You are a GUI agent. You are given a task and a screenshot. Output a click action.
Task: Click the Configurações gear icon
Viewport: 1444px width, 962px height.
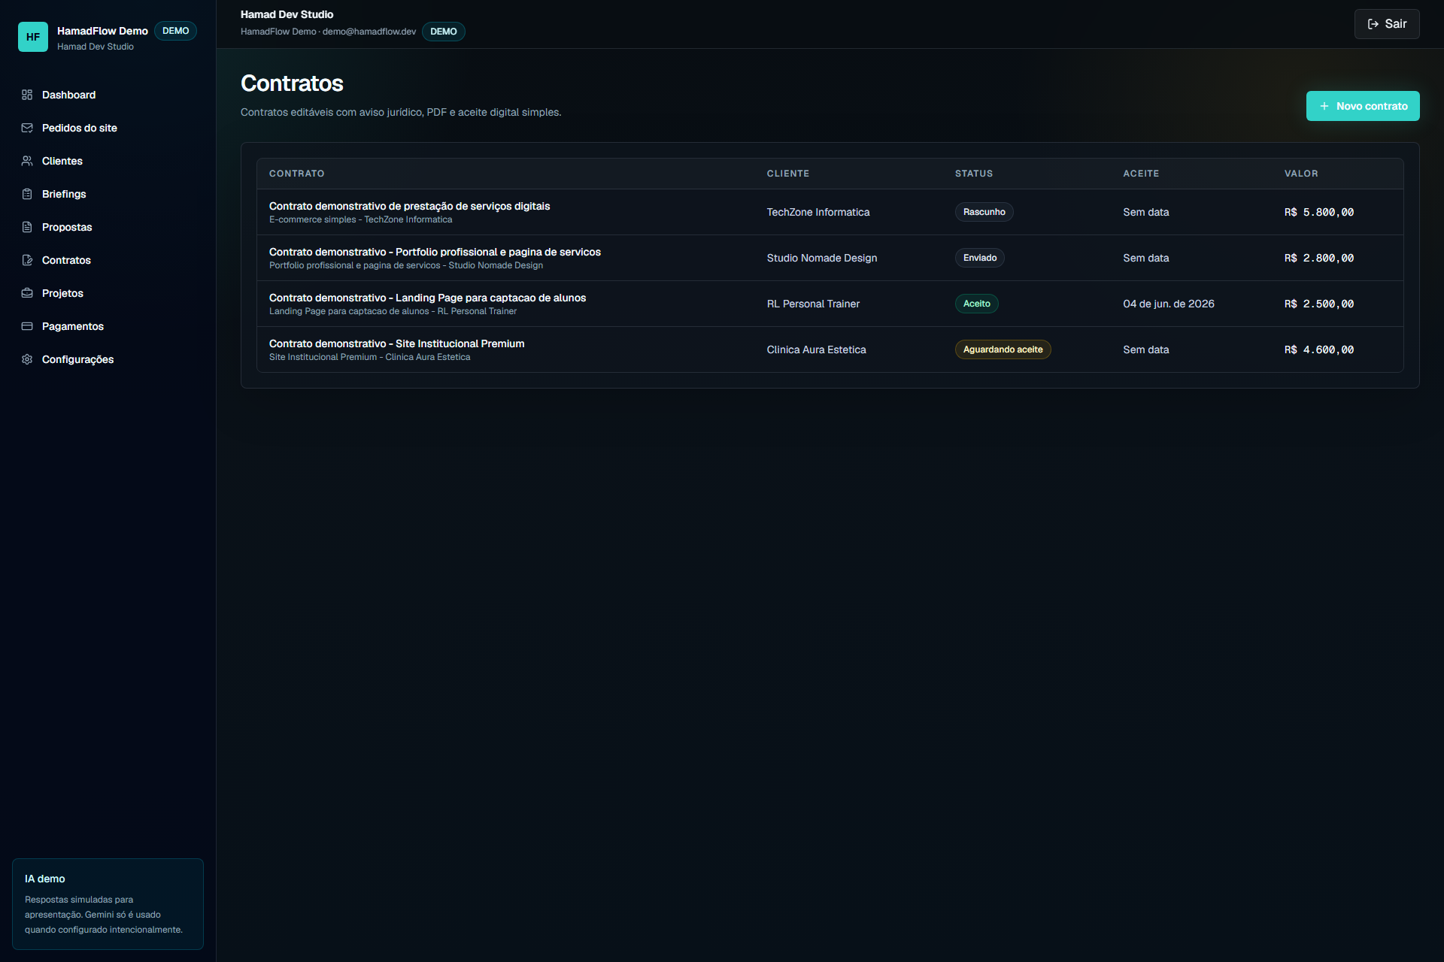pyautogui.click(x=27, y=359)
